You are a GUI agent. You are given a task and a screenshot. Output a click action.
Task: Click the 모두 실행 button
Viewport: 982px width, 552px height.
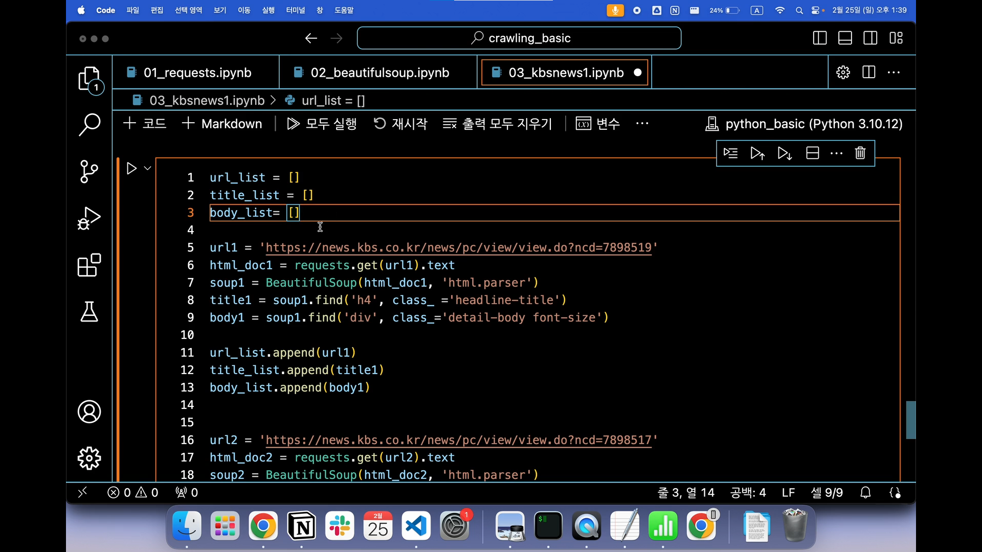pos(322,124)
